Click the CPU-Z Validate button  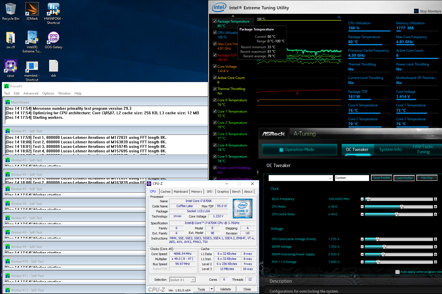click(225, 289)
